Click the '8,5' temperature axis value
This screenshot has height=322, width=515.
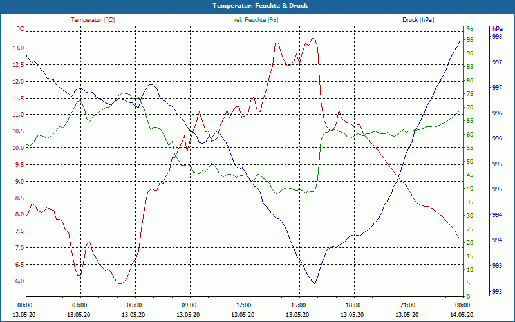[19, 198]
